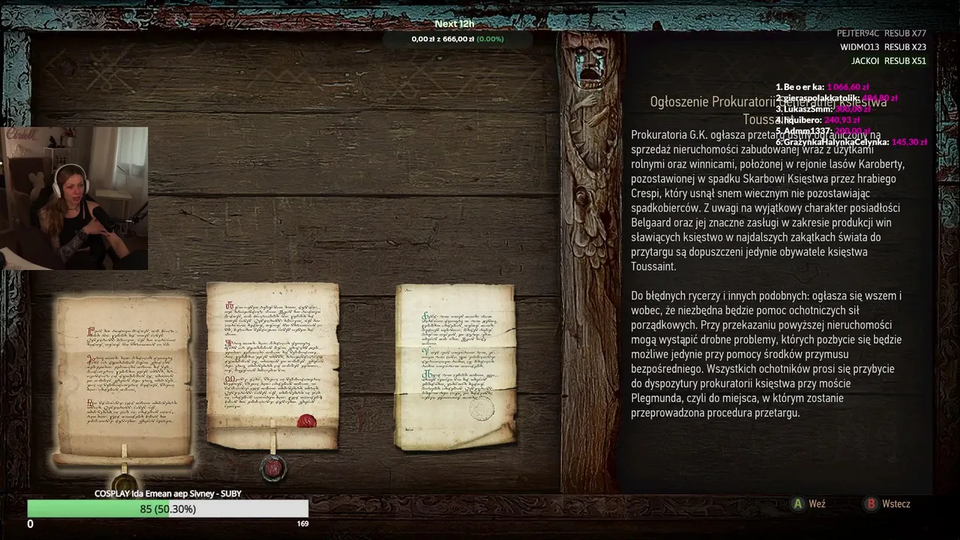
Task: Click the '0,00 zł z 666,00 zł' goal counter
Action: 457,39
